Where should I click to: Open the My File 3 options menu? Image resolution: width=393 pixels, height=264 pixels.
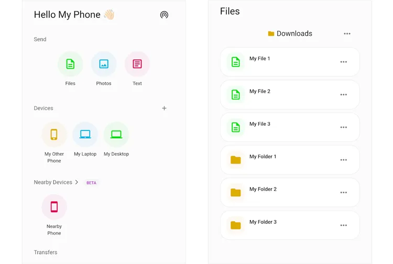pos(344,127)
